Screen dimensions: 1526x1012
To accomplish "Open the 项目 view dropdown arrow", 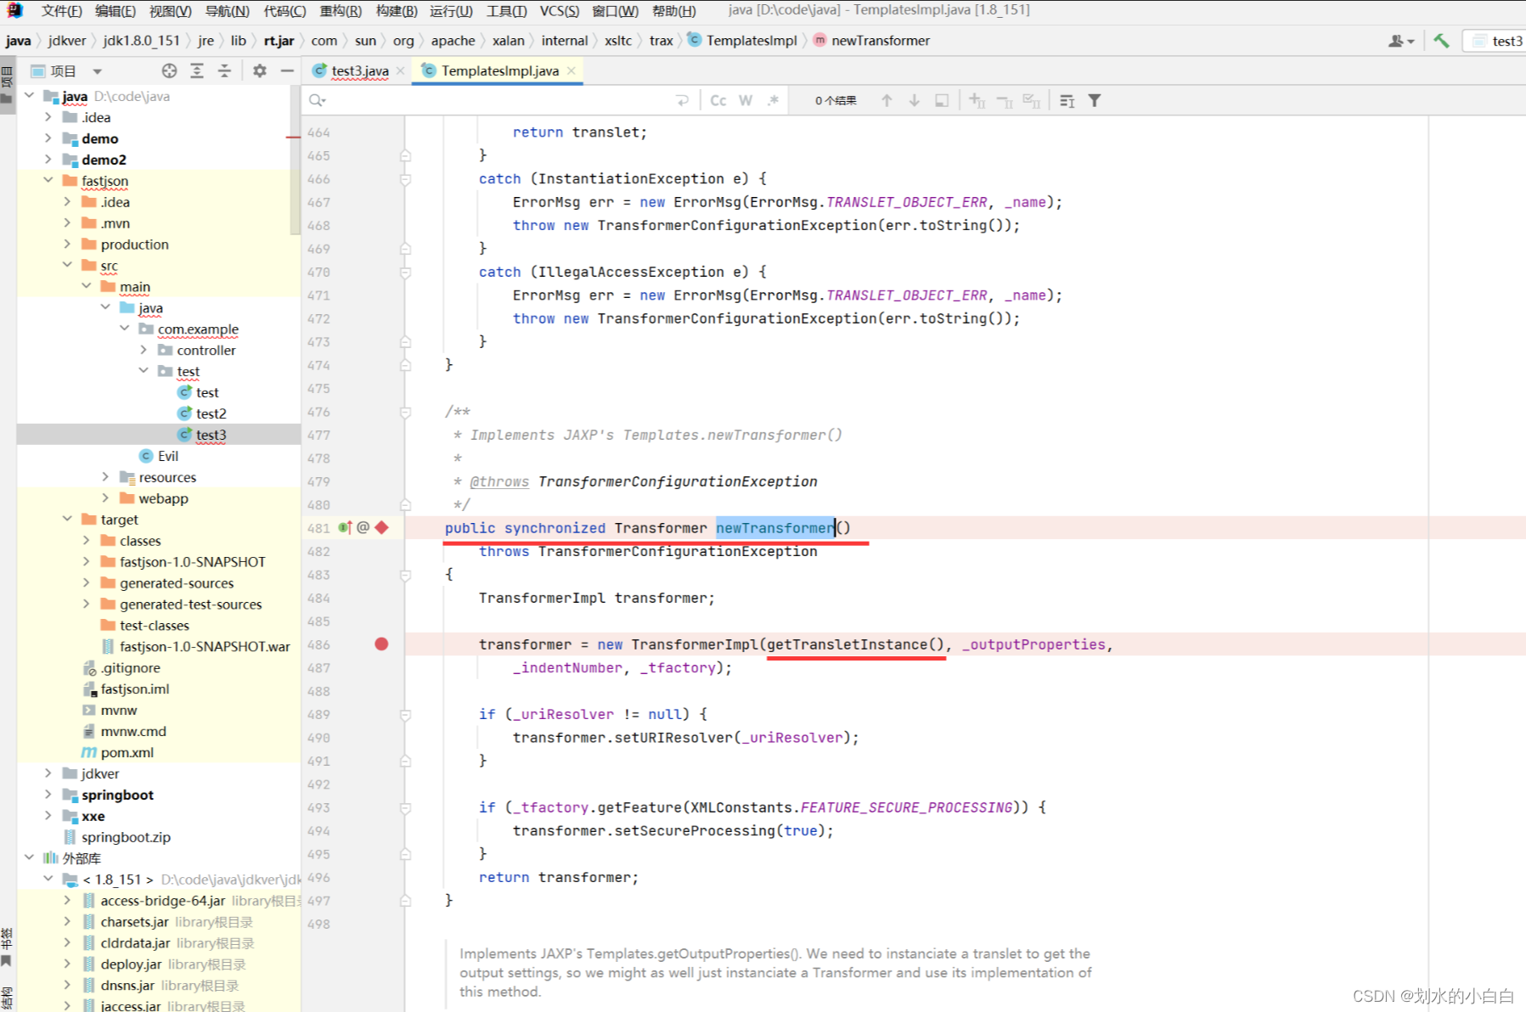I will tap(98, 71).
